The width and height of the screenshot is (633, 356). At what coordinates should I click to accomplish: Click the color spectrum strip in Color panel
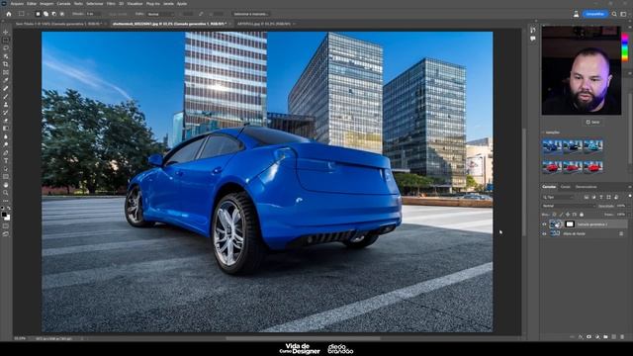tap(624, 47)
